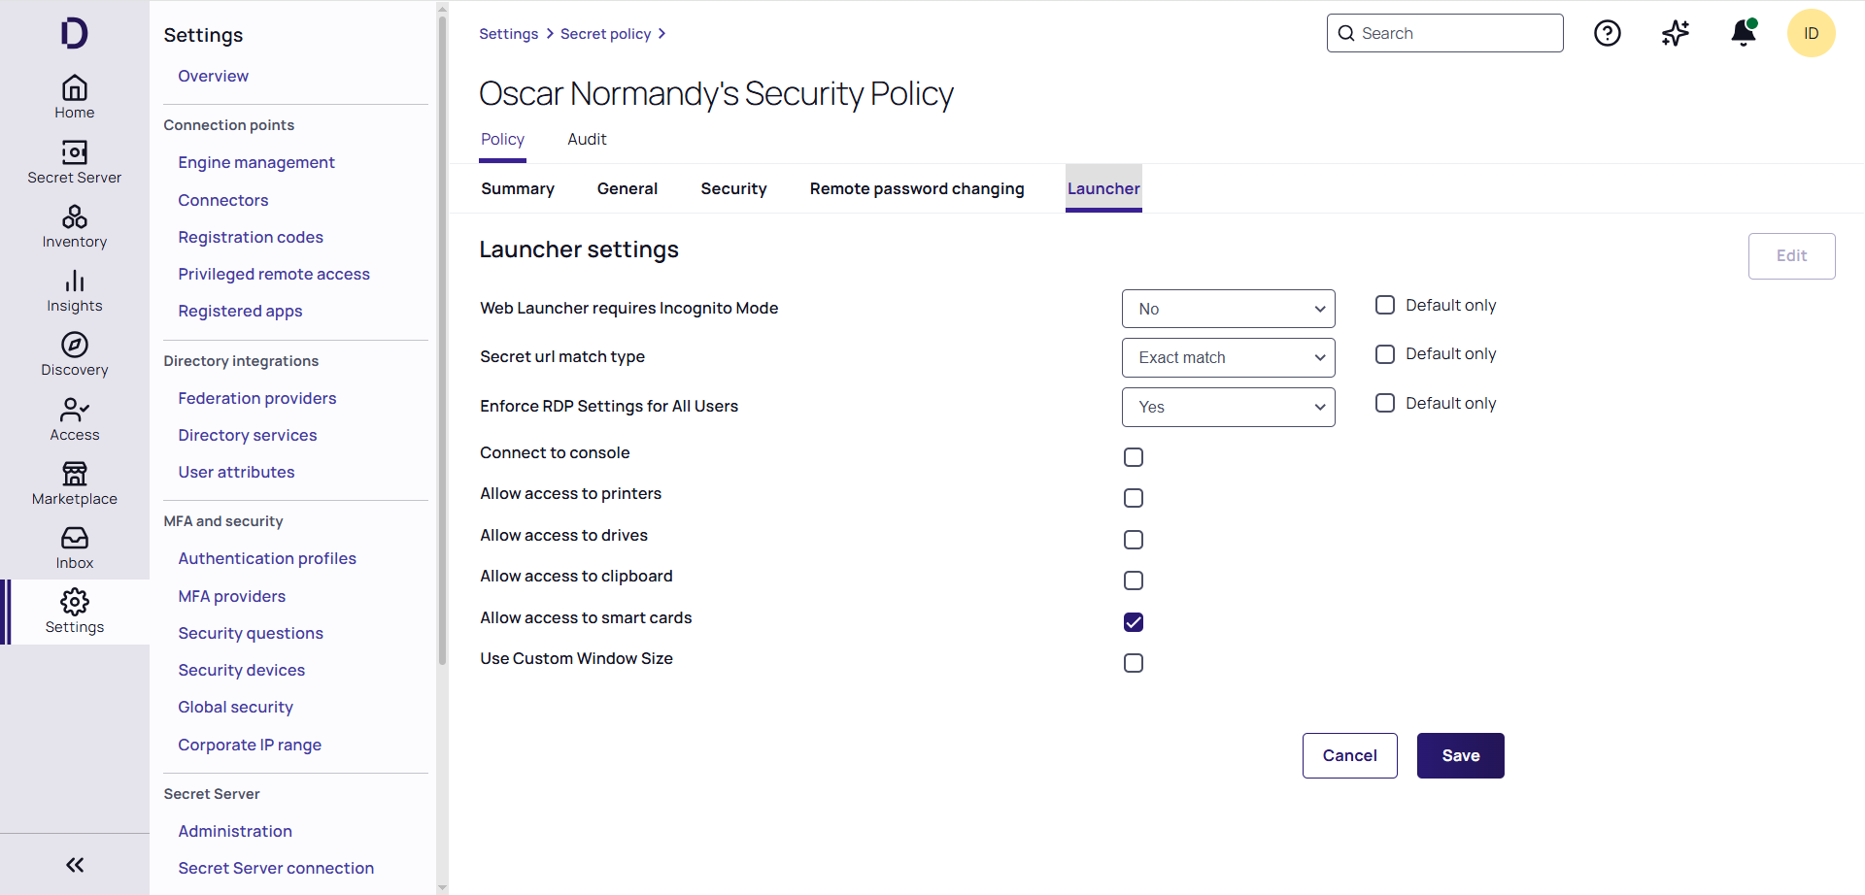Check Default only for Incognito Mode
1865x895 pixels.
[1385, 306]
